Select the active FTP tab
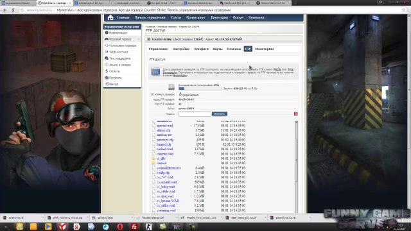411x231 pixels. pos(248,49)
